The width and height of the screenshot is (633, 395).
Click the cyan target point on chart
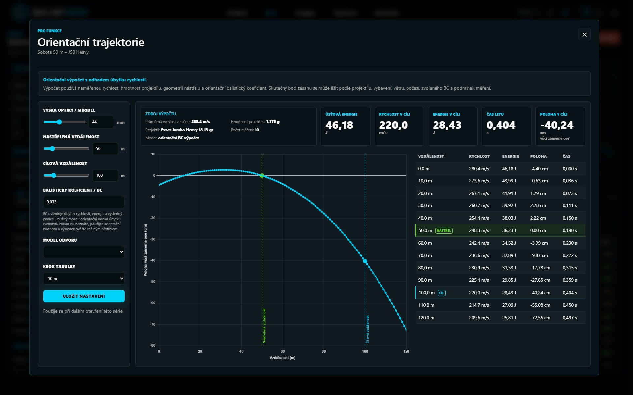coord(365,261)
